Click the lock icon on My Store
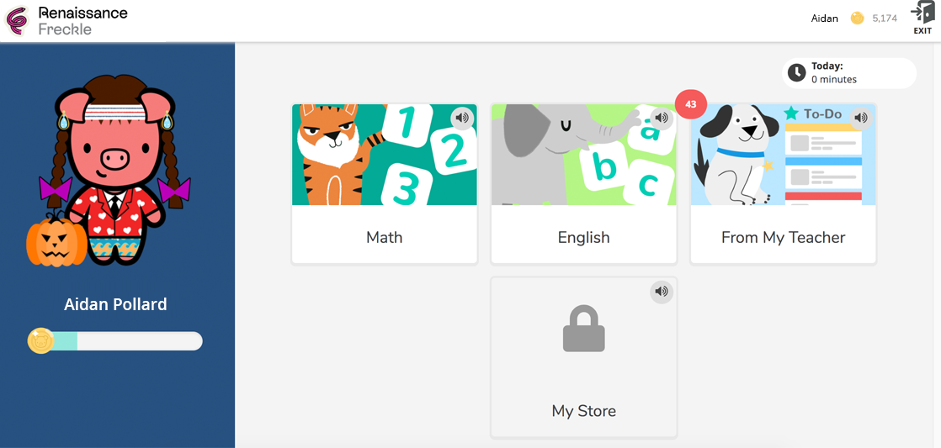 (x=583, y=328)
